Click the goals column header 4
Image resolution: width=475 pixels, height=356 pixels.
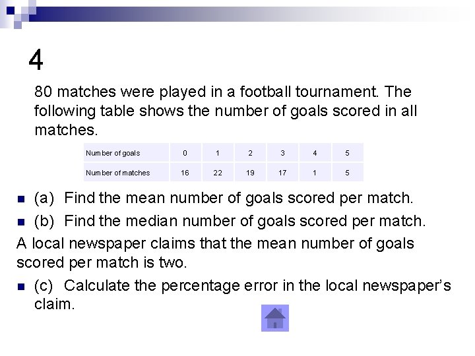pos(315,152)
